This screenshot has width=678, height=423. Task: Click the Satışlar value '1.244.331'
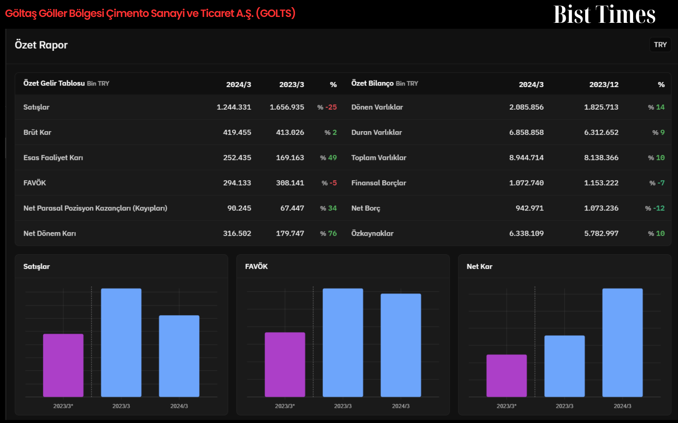(x=234, y=107)
